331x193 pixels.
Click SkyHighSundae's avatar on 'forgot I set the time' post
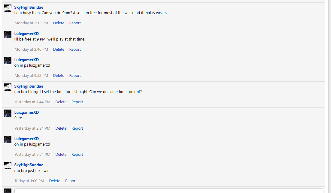point(8,87)
